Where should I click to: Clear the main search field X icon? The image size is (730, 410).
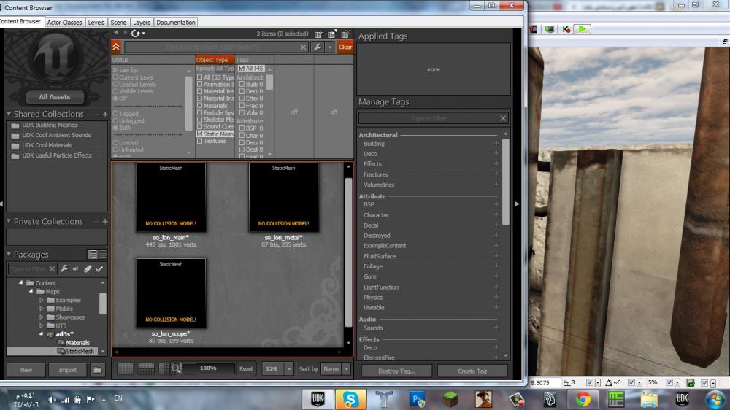pos(303,47)
